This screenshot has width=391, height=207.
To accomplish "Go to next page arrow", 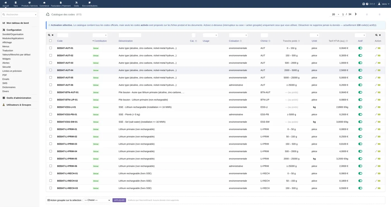I will [x=356, y=14].
